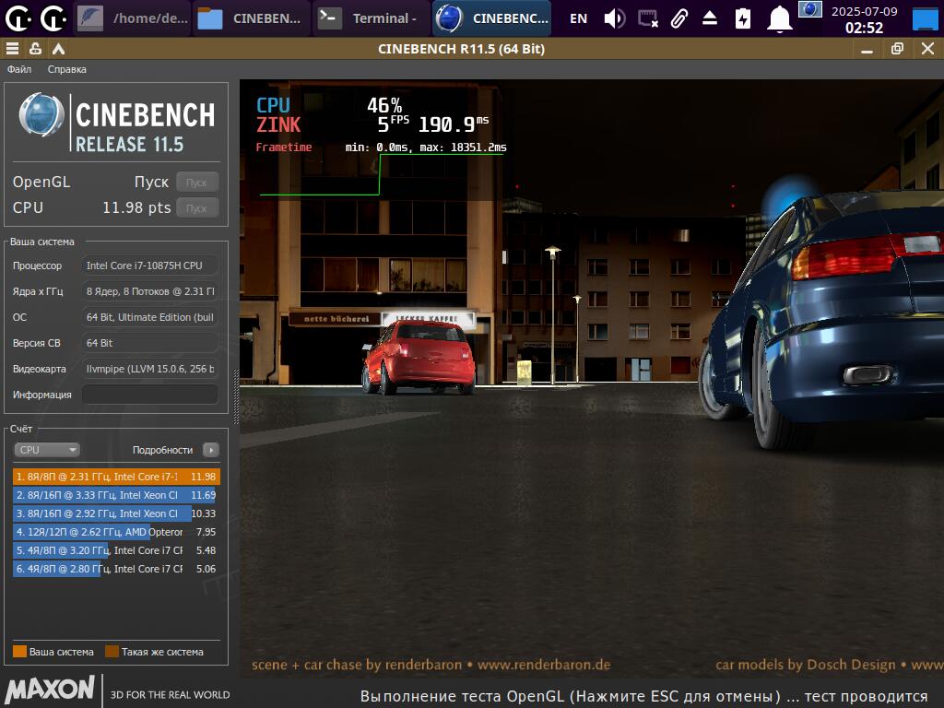Open the Файл menu
The width and height of the screenshot is (944, 708).
point(19,69)
